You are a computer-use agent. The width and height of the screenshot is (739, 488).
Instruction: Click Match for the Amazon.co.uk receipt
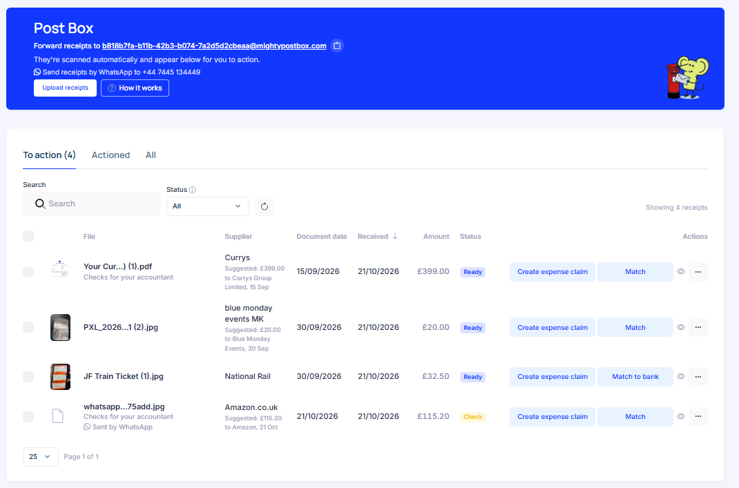tap(635, 416)
